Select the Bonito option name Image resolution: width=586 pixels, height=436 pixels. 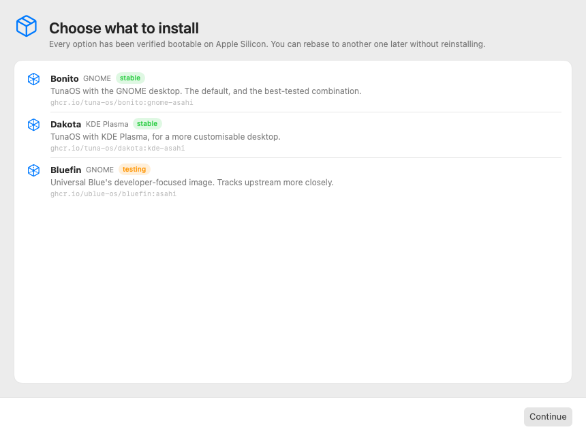[65, 78]
